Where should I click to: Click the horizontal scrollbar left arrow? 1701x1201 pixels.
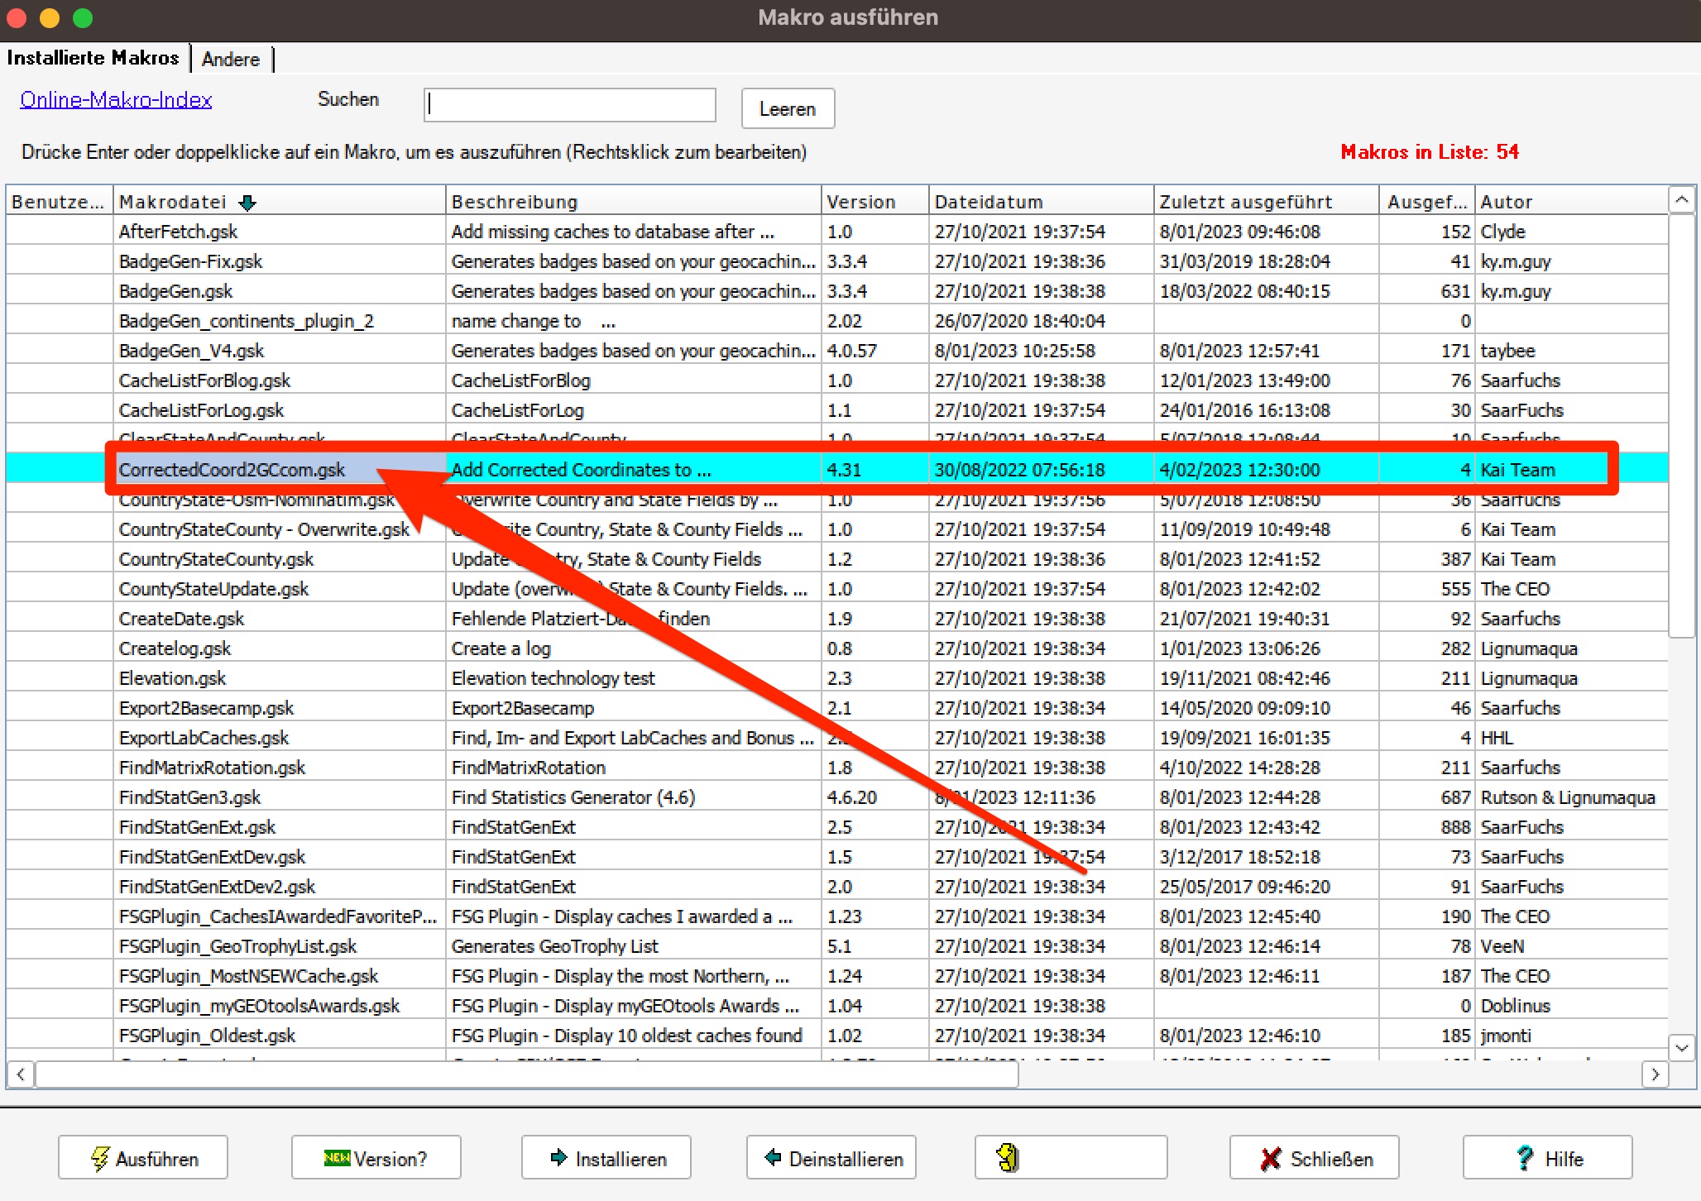pyautogui.click(x=21, y=1074)
